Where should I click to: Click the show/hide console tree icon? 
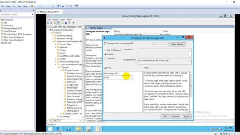pos(58,23)
